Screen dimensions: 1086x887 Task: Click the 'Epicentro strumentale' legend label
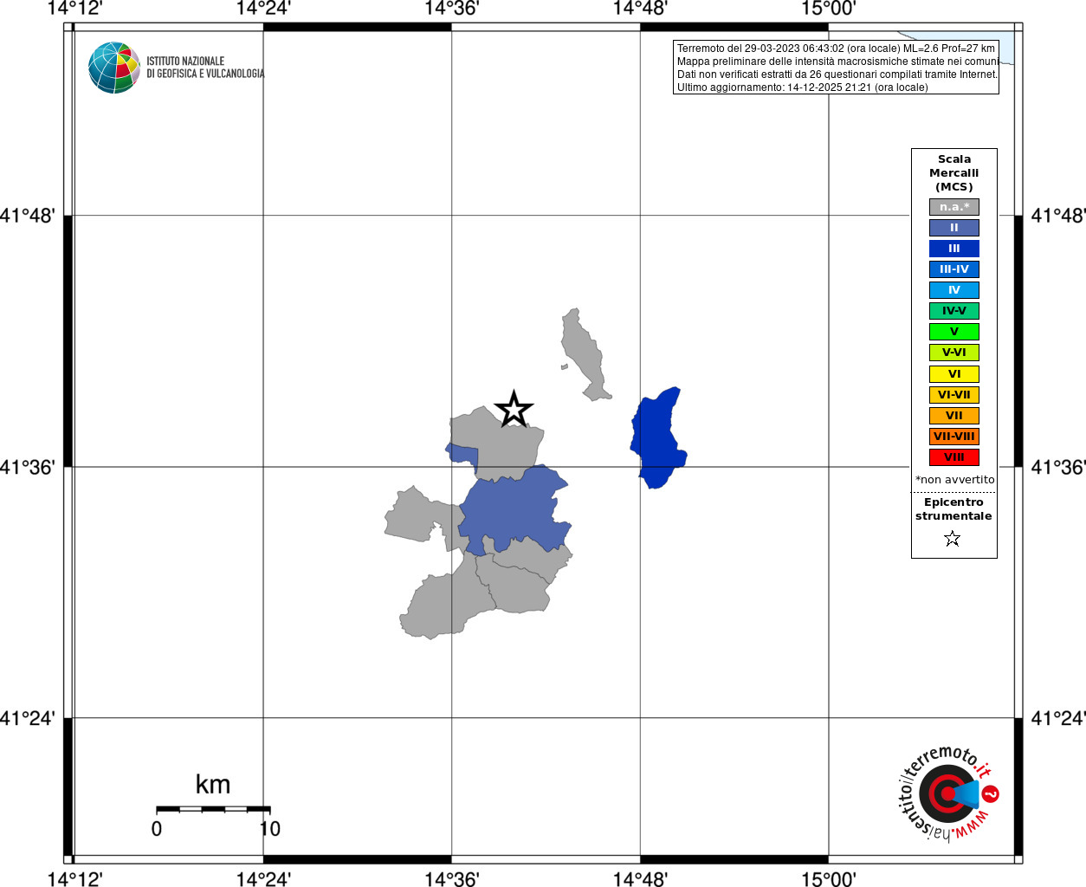953,509
